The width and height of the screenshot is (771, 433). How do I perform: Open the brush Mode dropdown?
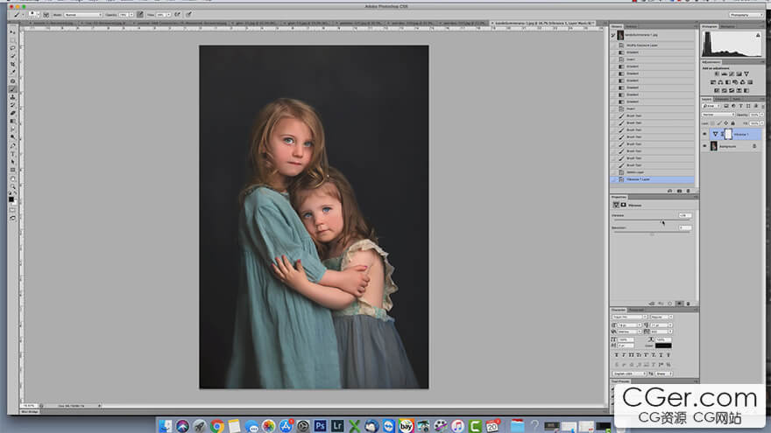[x=82, y=15]
